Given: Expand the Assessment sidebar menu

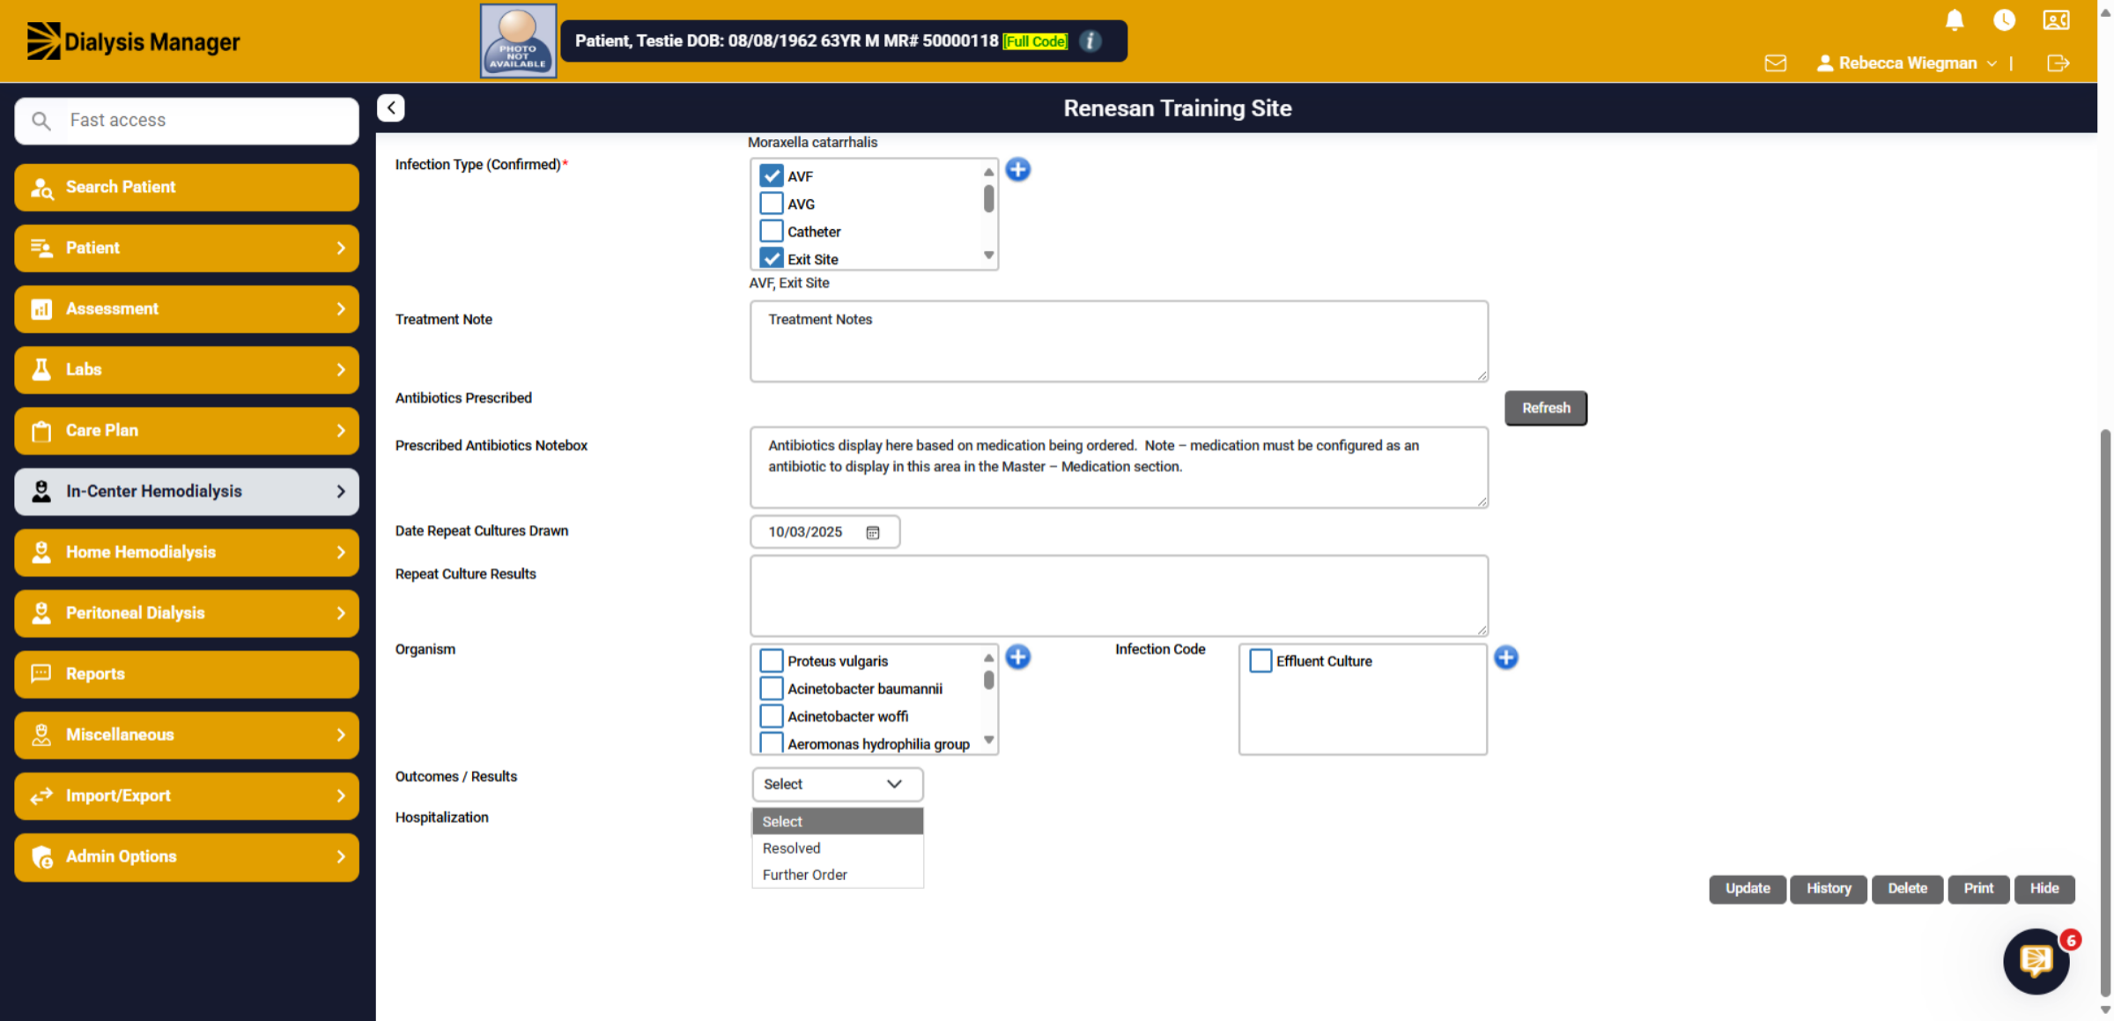Looking at the screenshot, I should [187, 308].
